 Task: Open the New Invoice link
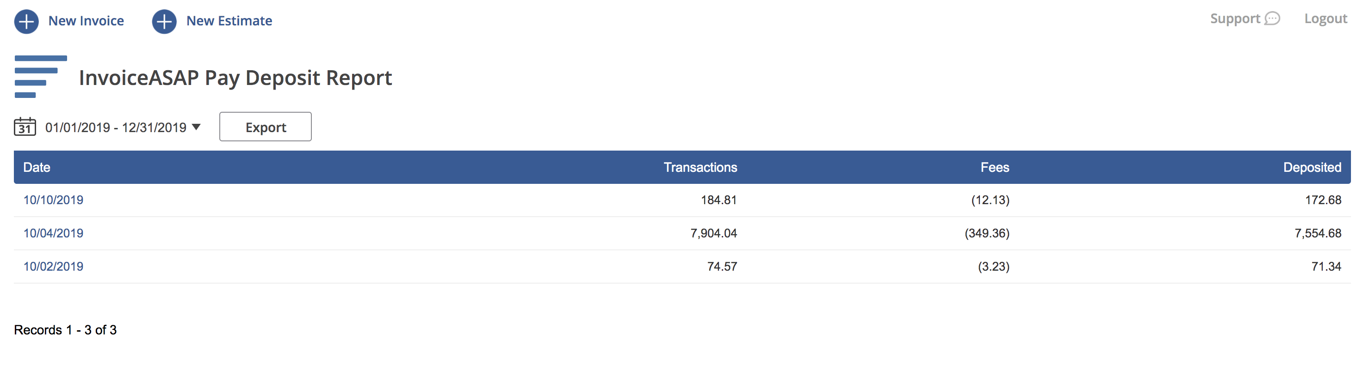point(86,21)
